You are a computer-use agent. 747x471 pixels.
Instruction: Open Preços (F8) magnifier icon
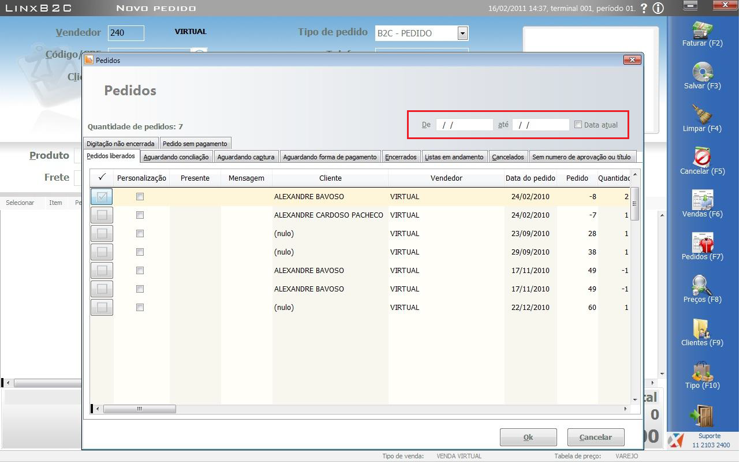(702, 285)
